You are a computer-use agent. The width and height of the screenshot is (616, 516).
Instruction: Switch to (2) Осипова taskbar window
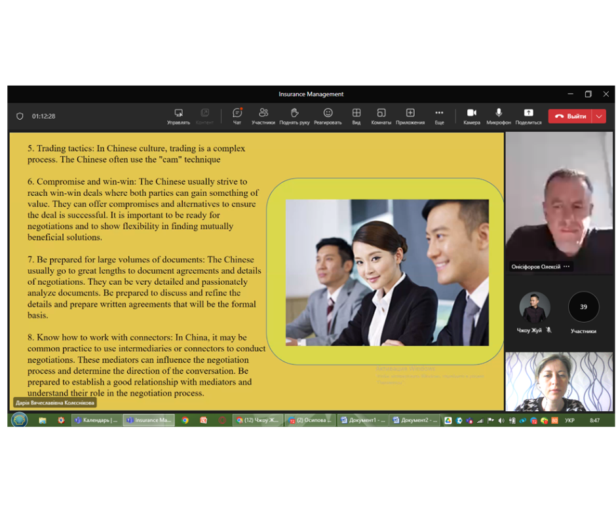click(x=310, y=420)
